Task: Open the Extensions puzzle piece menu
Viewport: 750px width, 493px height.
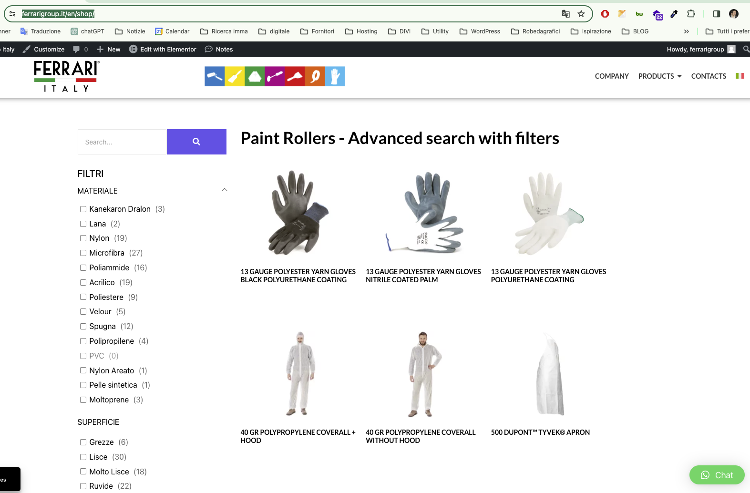Action: 691,14
